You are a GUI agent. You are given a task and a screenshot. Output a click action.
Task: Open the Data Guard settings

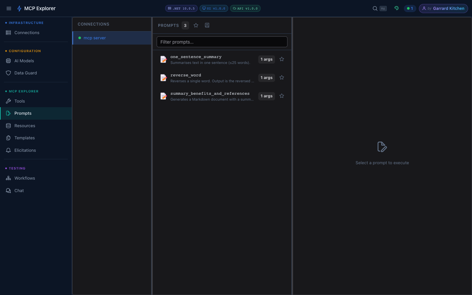(x=25, y=73)
